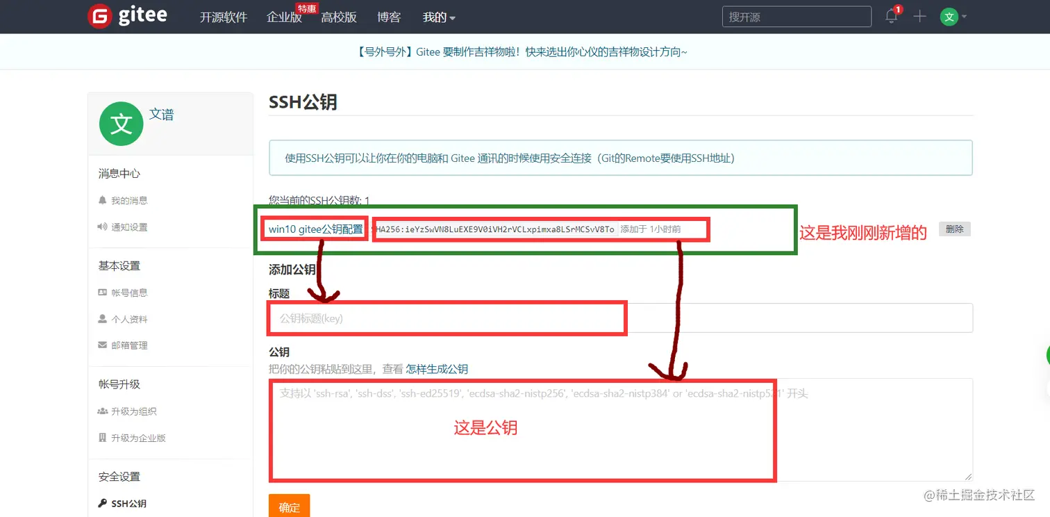Select SSH公钥 in sidebar

click(x=128, y=503)
